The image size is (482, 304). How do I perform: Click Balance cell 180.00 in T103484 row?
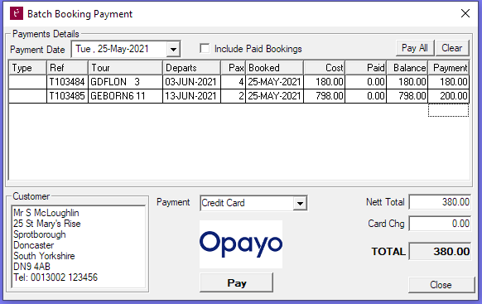coord(407,82)
